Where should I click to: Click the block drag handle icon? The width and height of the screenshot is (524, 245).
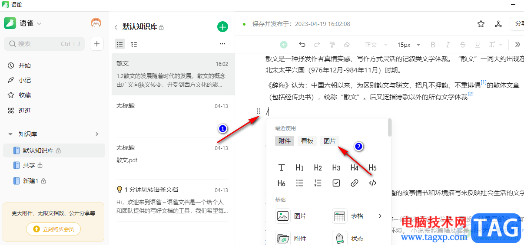(x=259, y=111)
